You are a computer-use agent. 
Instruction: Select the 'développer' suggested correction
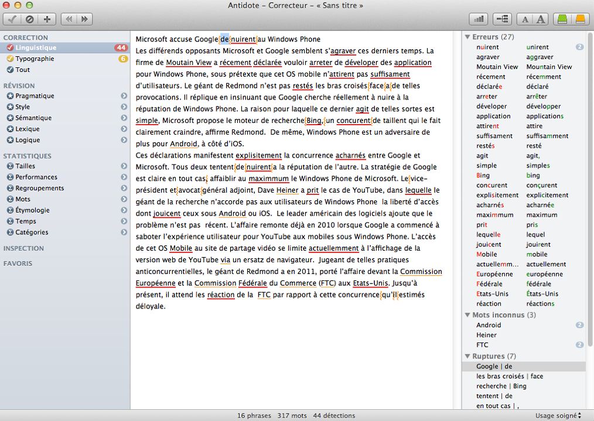[x=544, y=107]
